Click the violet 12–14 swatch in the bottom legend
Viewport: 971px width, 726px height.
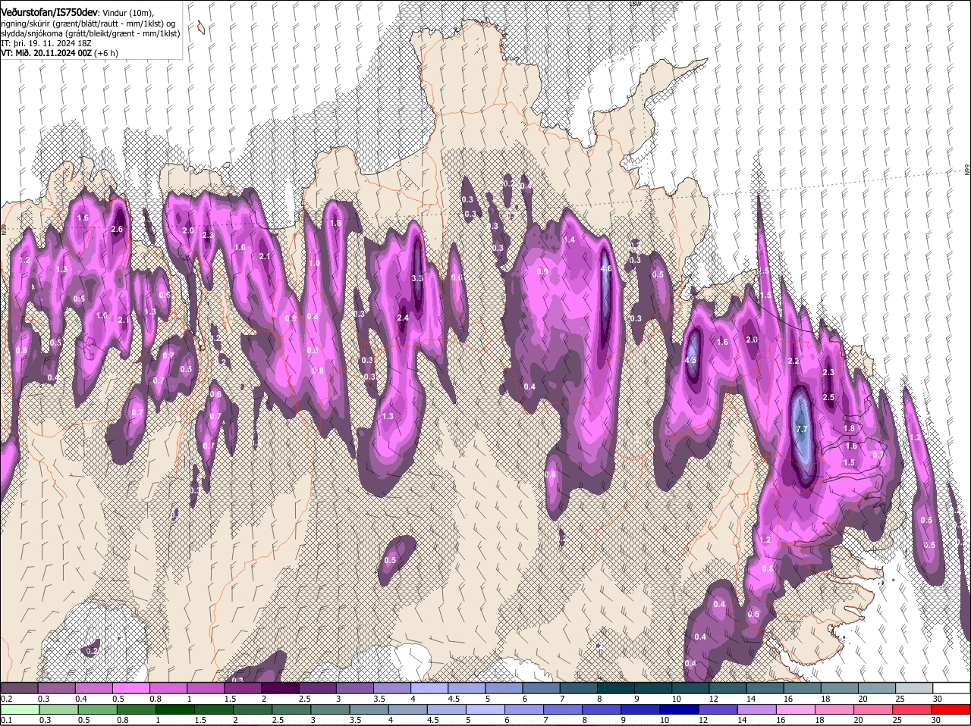(719, 709)
